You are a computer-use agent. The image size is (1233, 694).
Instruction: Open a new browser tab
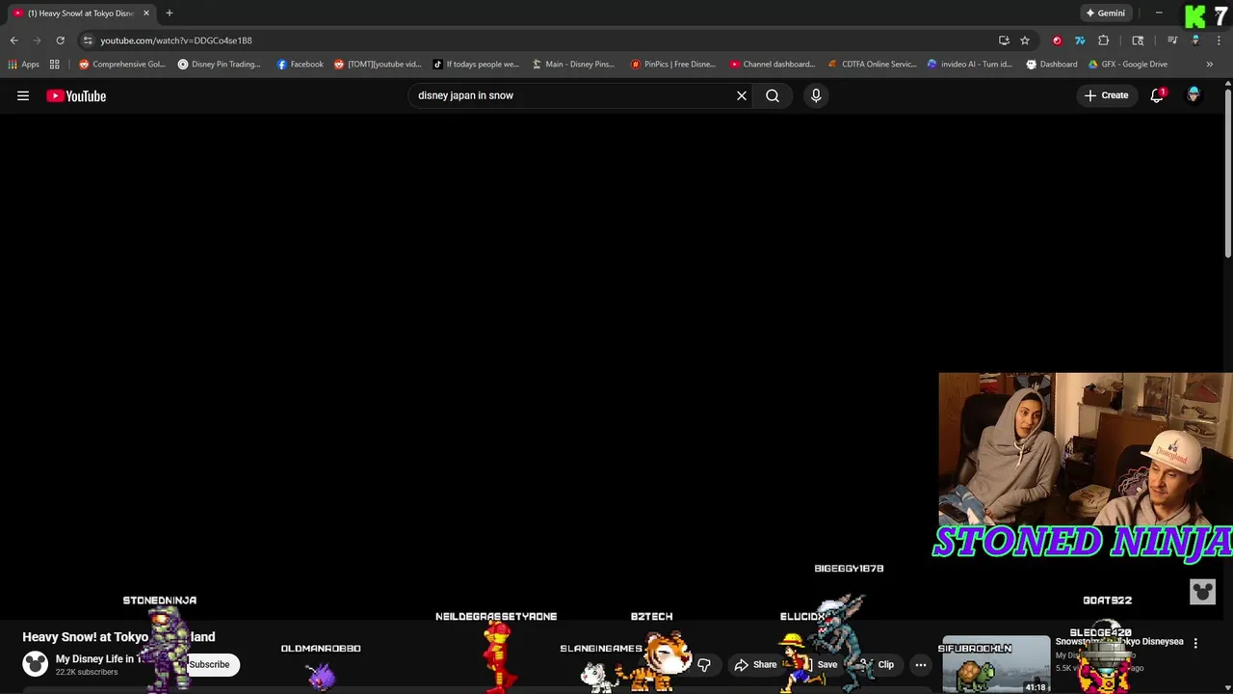click(x=169, y=13)
